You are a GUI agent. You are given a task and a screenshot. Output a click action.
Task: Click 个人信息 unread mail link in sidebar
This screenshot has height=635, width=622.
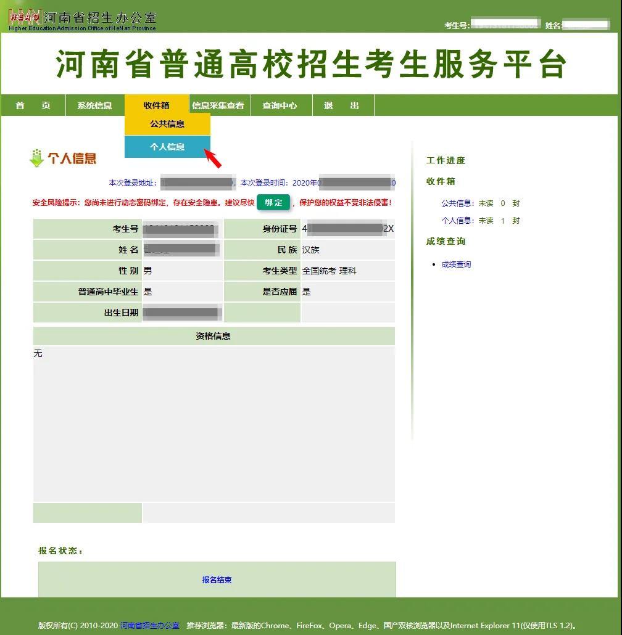452,221
